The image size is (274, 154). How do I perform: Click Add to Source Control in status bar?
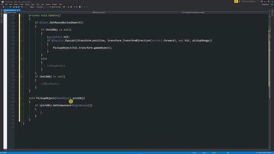[x=265, y=153]
